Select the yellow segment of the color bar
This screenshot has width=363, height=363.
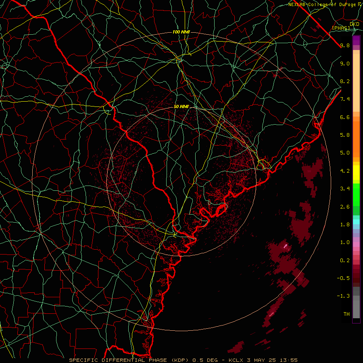[x=356, y=173]
